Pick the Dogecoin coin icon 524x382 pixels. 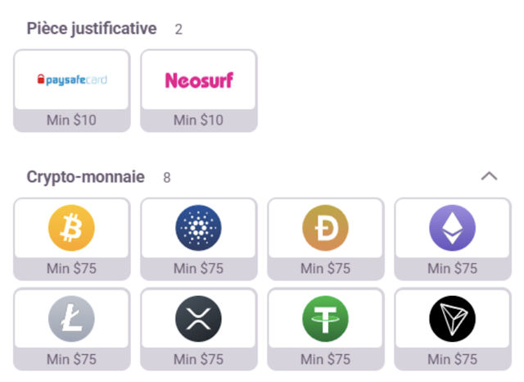click(325, 227)
